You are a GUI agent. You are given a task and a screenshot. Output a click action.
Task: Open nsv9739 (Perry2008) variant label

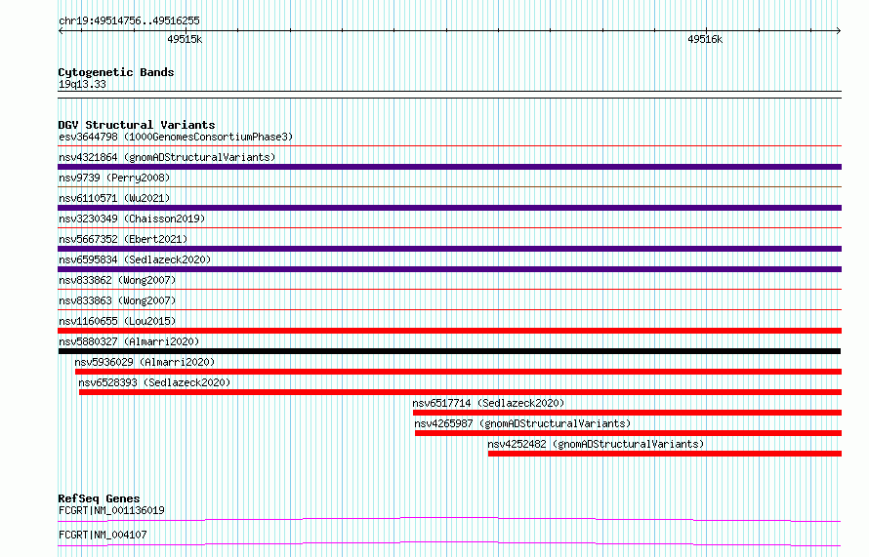[x=114, y=178]
